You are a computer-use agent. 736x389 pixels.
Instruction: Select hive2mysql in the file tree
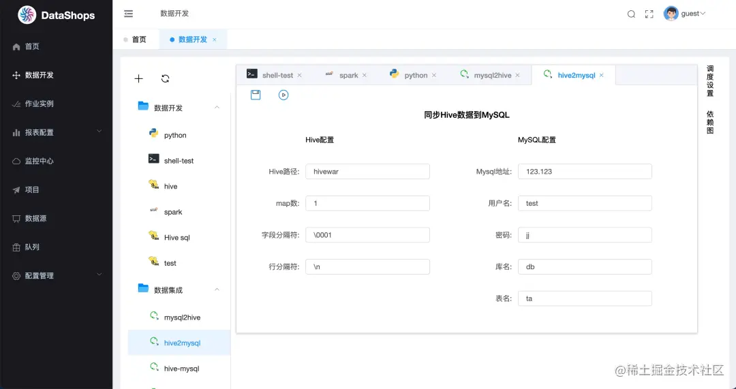tap(179, 343)
